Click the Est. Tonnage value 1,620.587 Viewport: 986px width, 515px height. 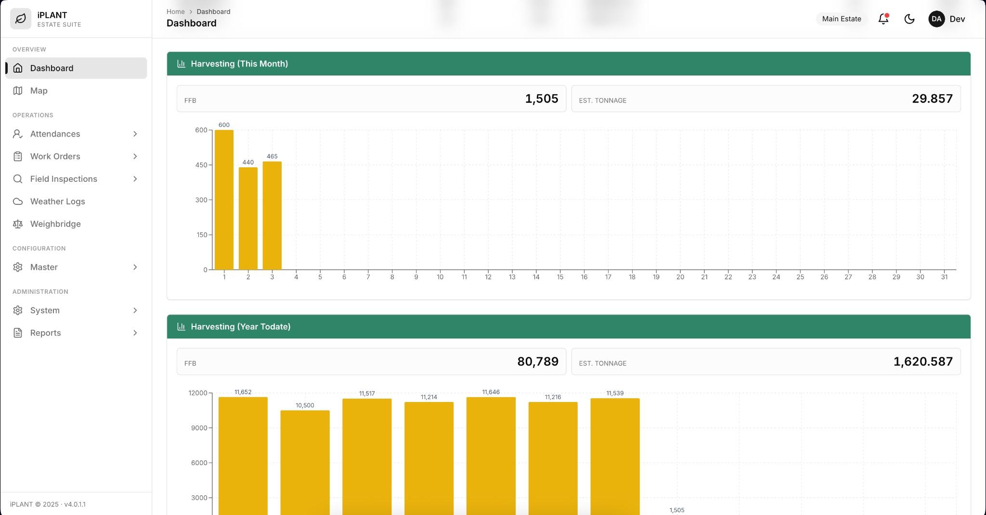point(923,362)
